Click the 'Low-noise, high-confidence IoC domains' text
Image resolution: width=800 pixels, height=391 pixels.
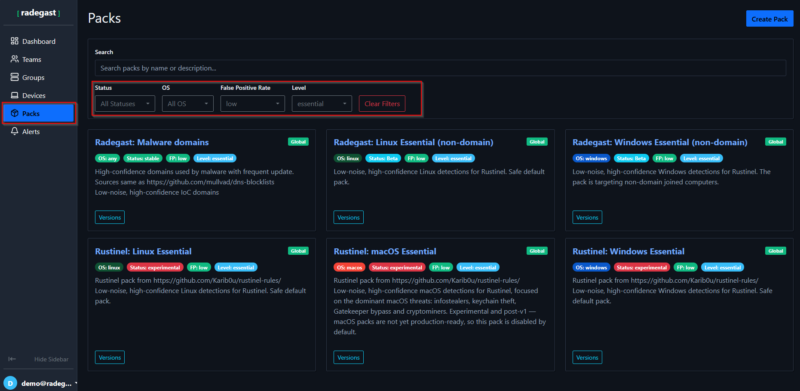(157, 192)
